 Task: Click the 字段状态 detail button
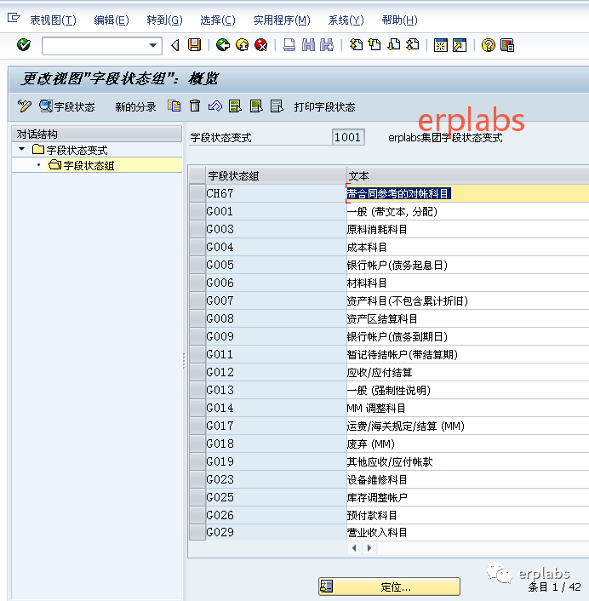tap(67, 106)
